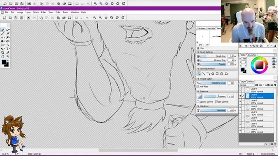Toggle the Size Control checkbox
Screen dimensions: 278x156
pyautogui.click(x=216, y=102)
